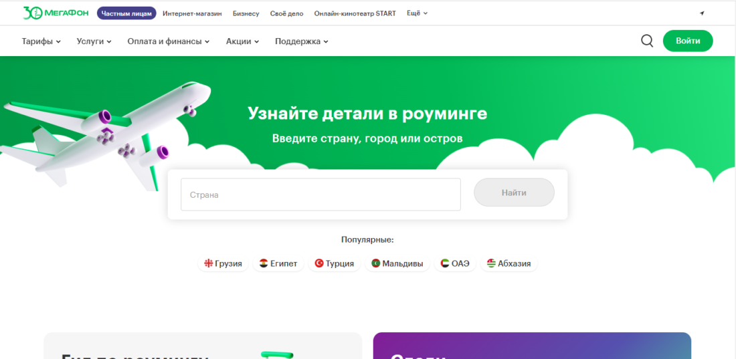Open the Ещё top menu
736x359 pixels.
tap(417, 13)
